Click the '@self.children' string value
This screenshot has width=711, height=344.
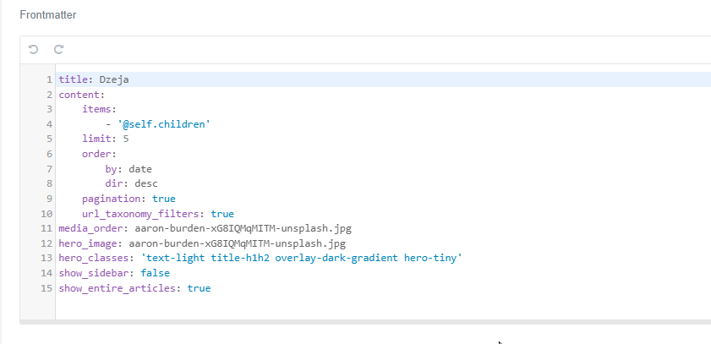[164, 124]
